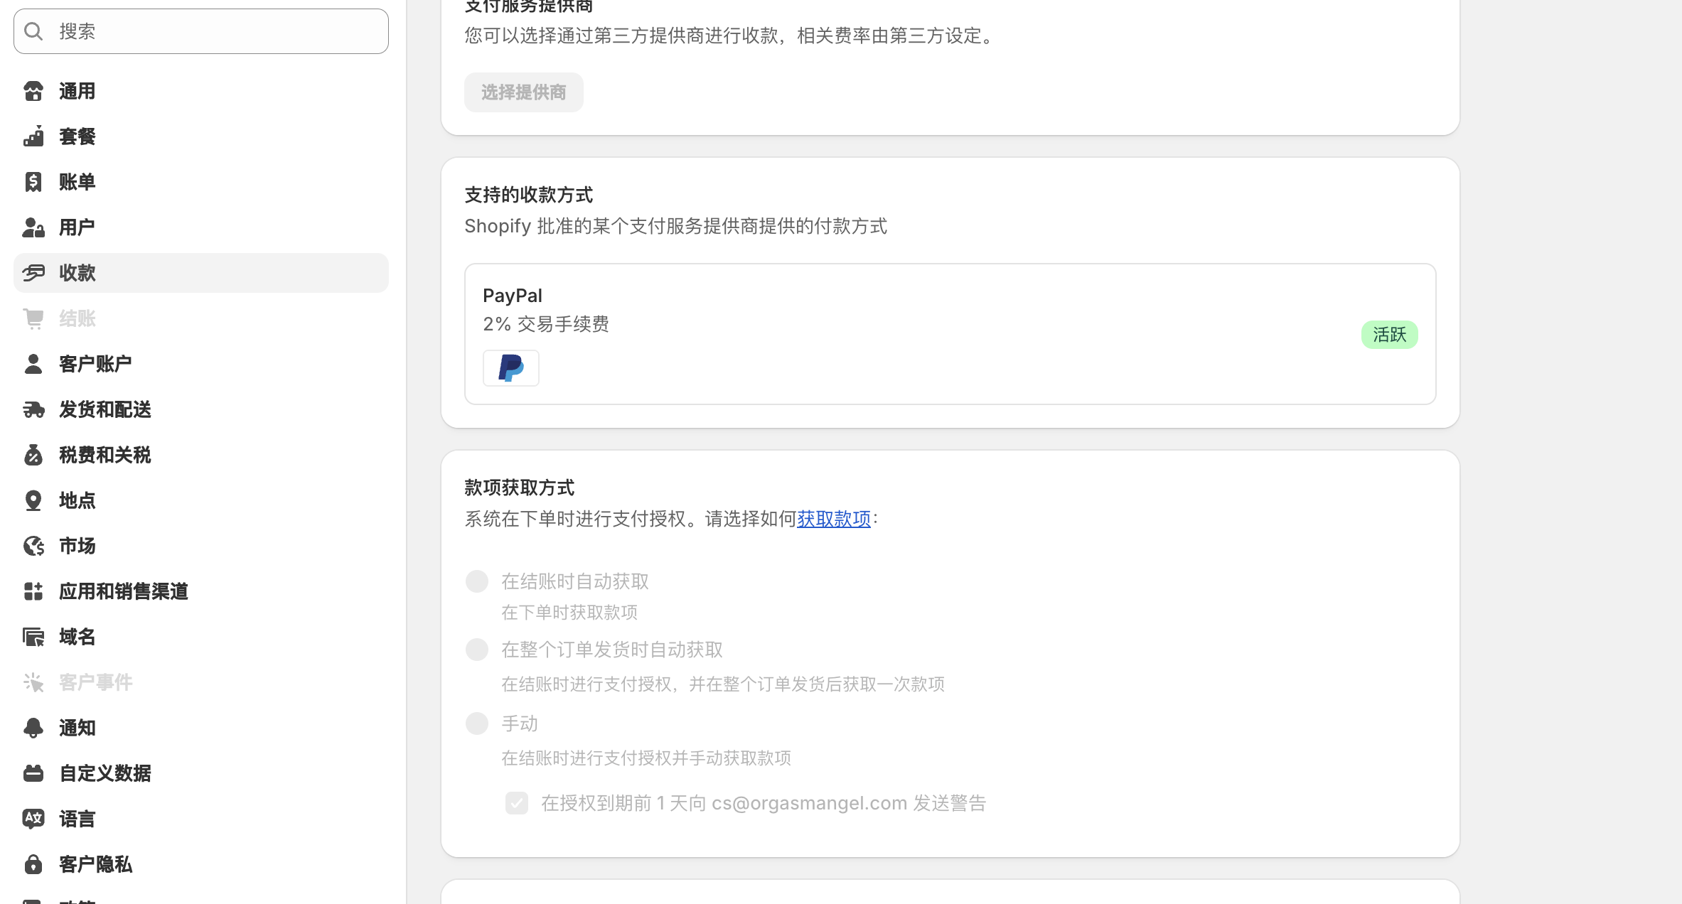Click the billing receipt icon beside 账单
Image resolution: width=1682 pixels, height=904 pixels.
33,182
